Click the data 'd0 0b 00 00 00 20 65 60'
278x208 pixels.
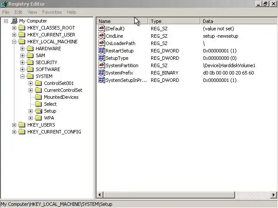click(228, 73)
